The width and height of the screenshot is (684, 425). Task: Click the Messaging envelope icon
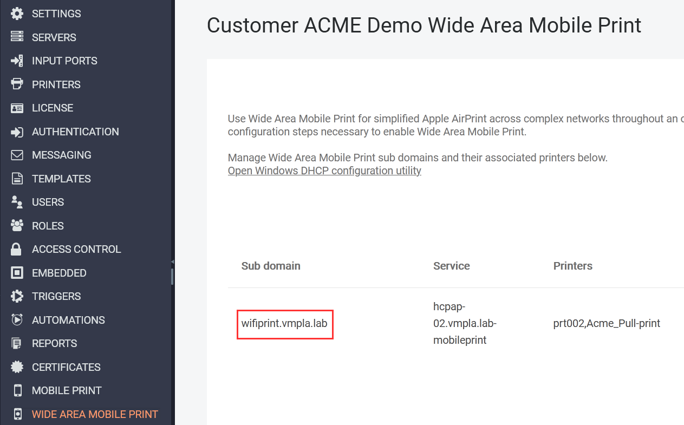(x=17, y=155)
